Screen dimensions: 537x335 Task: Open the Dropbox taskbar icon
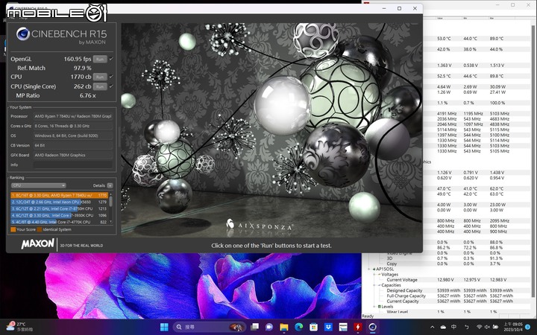pos(328,327)
